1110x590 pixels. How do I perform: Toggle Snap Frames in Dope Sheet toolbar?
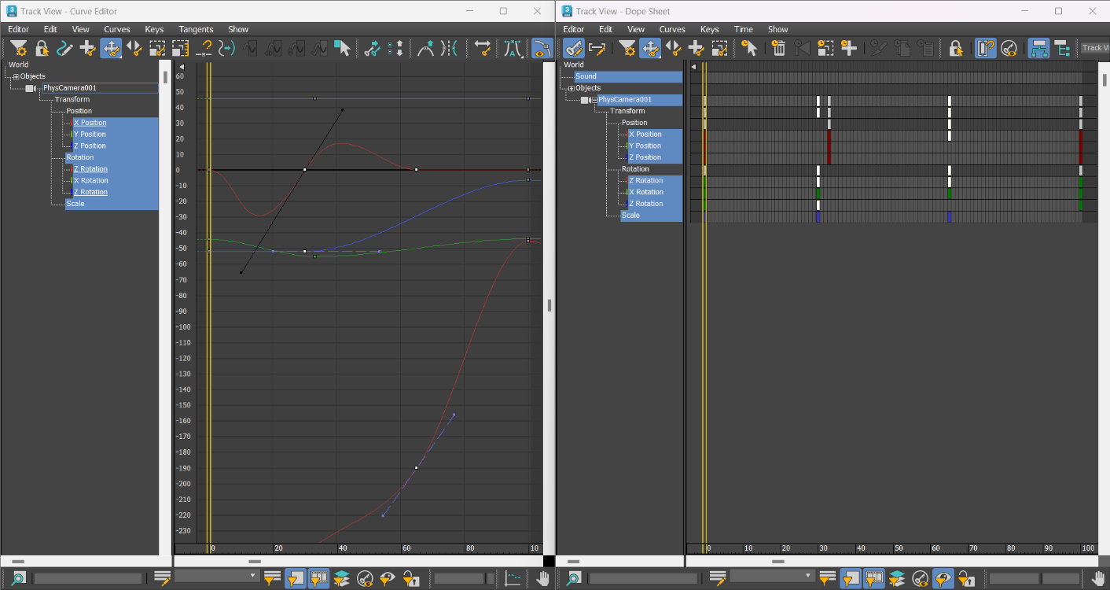(x=986, y=48)
